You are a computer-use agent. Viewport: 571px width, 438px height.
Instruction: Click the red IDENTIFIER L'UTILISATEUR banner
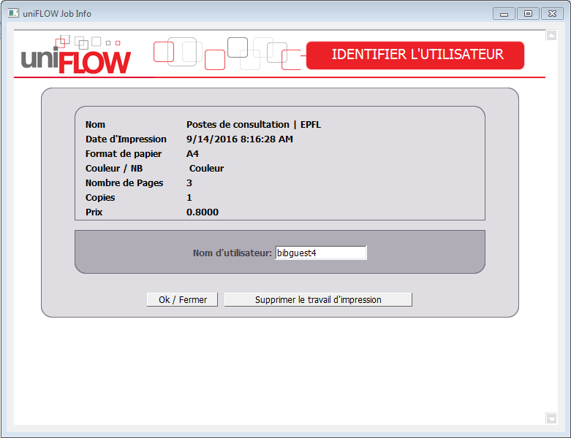coord(415,55)
